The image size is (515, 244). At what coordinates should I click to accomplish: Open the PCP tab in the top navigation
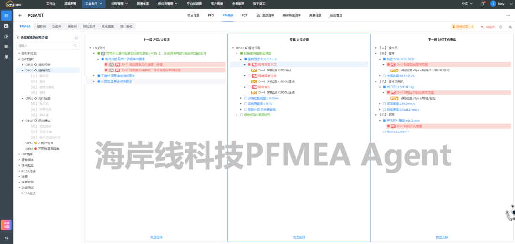[x=244, y=15]
